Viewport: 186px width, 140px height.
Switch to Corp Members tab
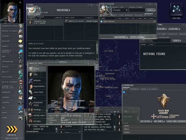pyautogui.click(x=126, y=15)
